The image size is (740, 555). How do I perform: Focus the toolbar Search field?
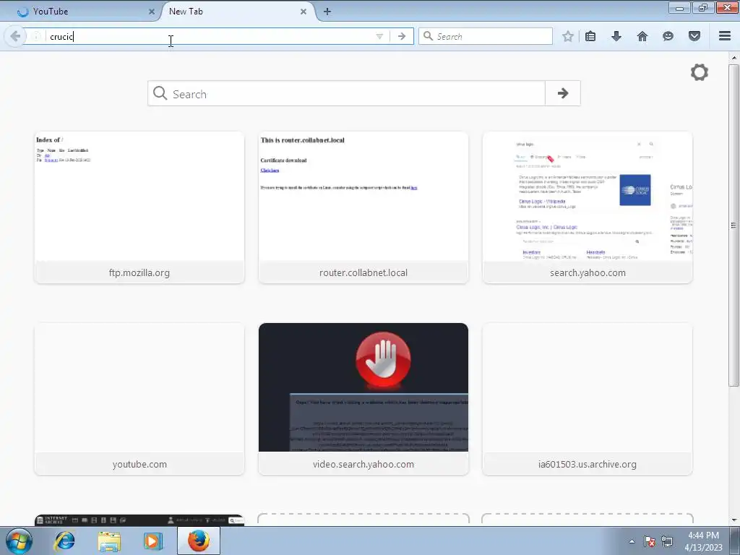tap(486, 36)
